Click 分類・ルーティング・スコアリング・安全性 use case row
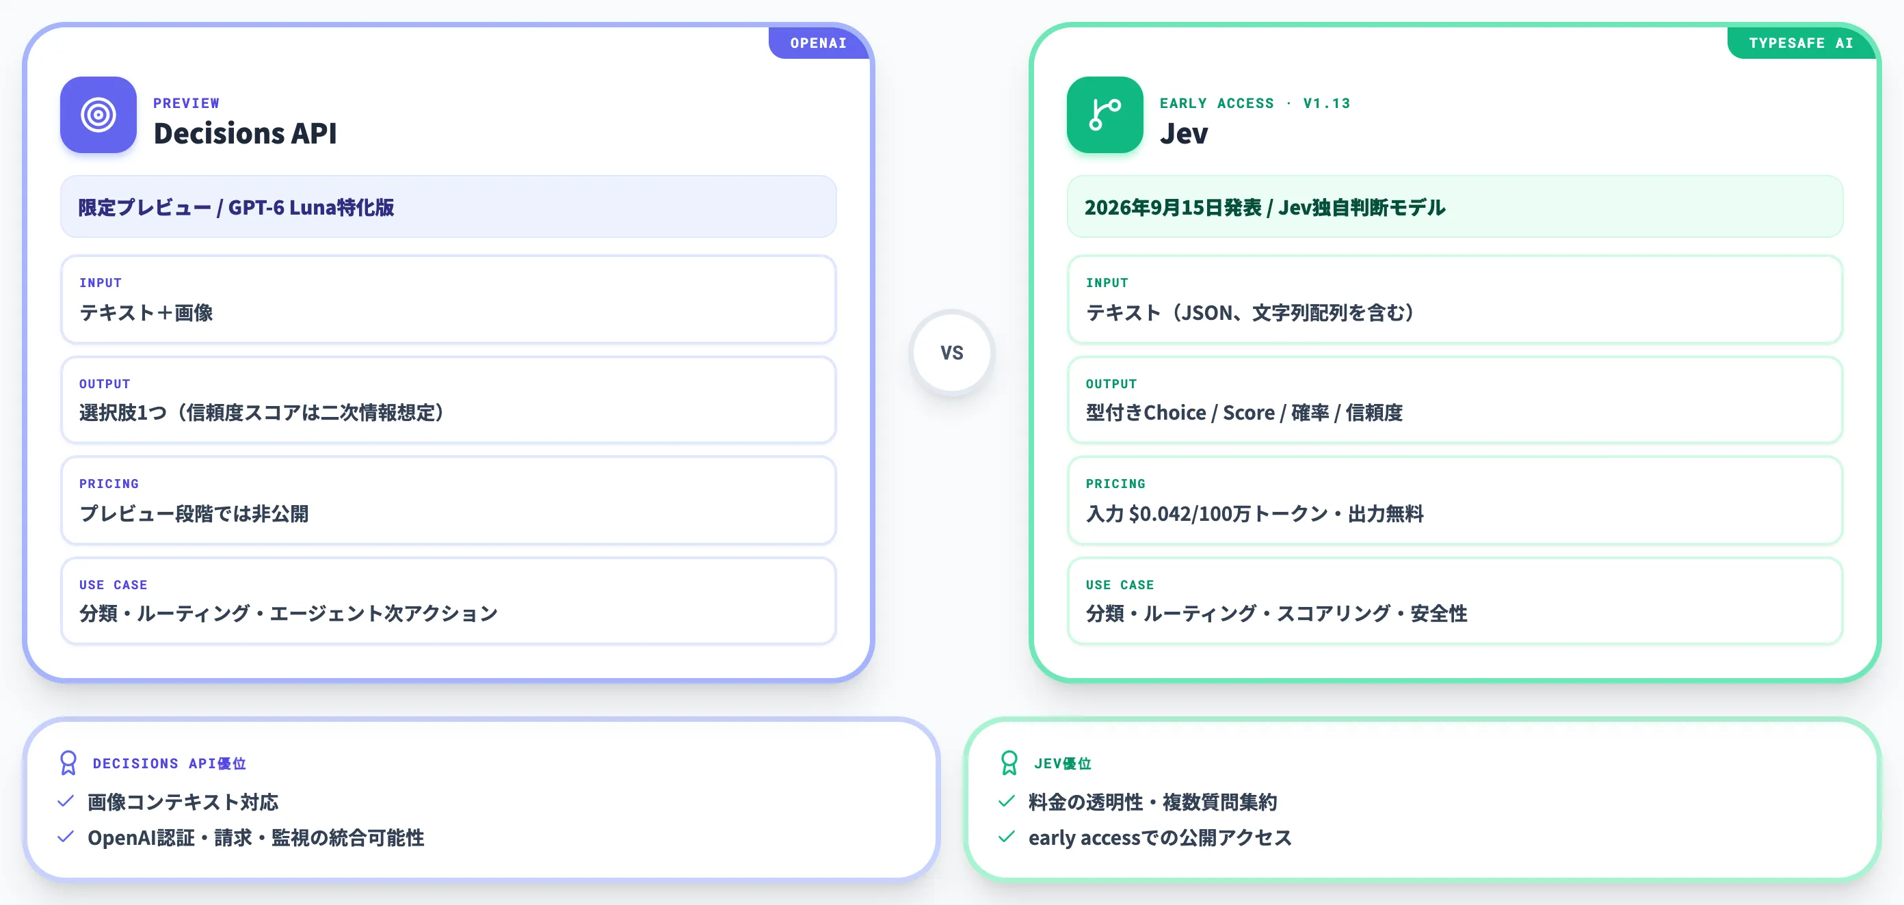This screenshot has width=1904, height=905. (1454, 601)
